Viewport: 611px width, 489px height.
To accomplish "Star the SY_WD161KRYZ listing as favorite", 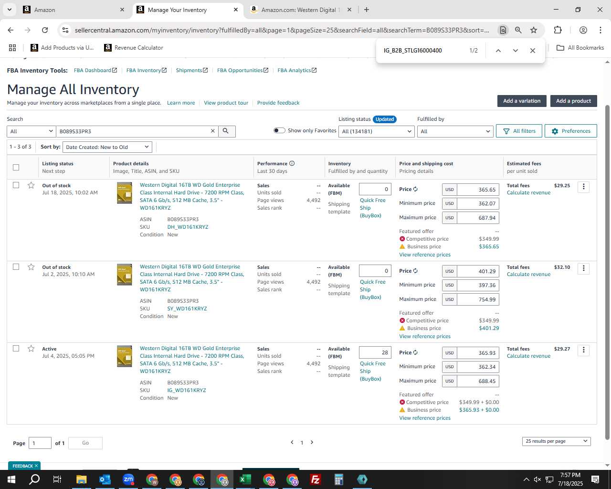I will click(x=31, y=267).
